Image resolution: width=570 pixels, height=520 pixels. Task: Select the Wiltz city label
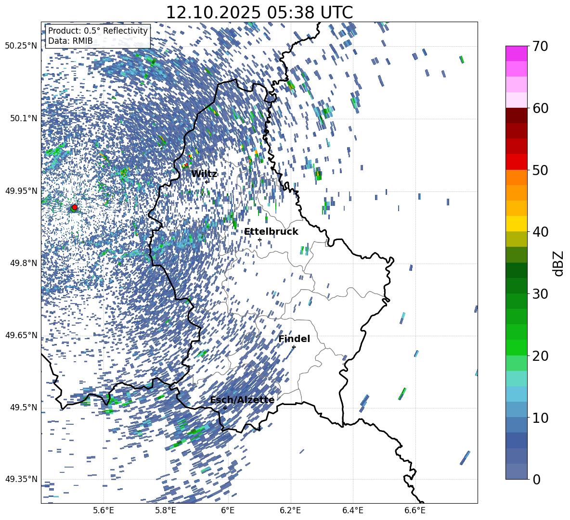tap(204, 174)
